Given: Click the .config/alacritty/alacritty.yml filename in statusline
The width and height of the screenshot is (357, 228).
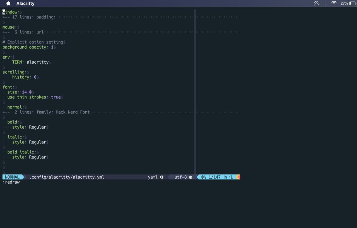Looking at the screenshot, I should (67, 177).
